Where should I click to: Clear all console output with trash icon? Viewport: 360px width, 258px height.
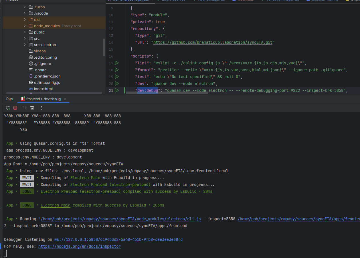pos(32,108)
